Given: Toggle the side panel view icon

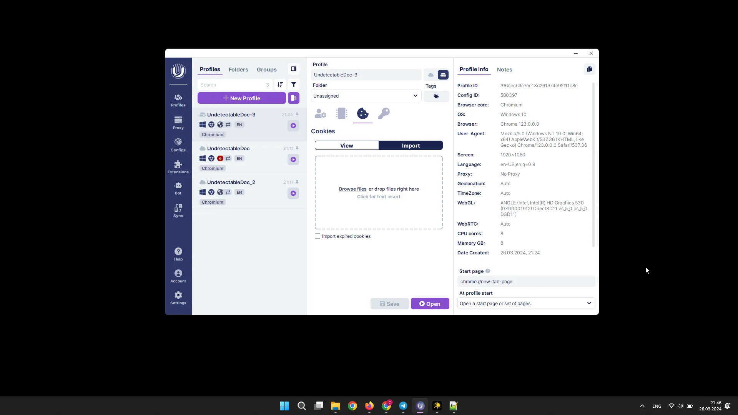Looking at the screenshot, I should coord(294,69).
